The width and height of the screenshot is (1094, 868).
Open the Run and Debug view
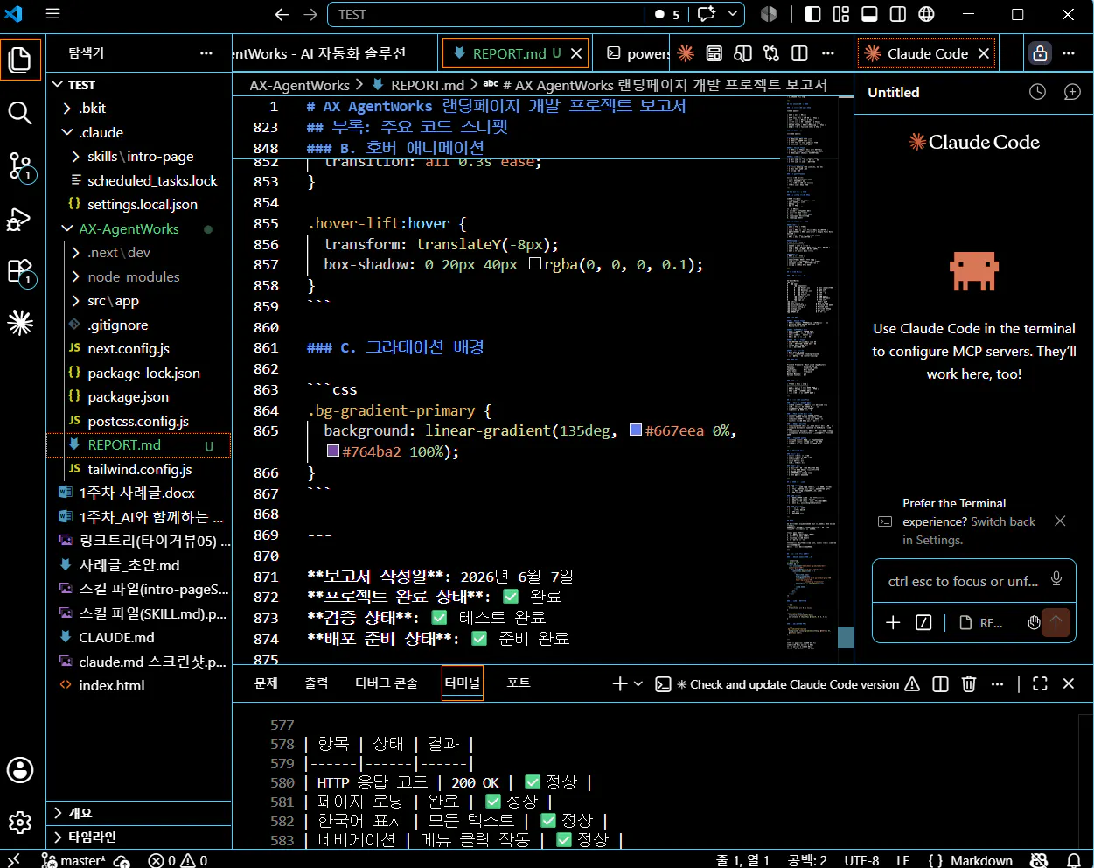(x=20, y=219)
